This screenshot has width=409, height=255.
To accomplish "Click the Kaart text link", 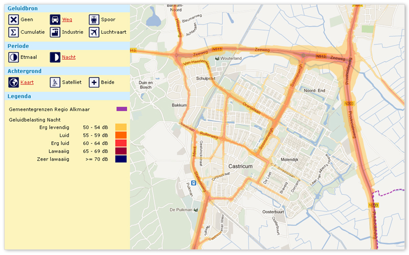I will coord(27,82).
